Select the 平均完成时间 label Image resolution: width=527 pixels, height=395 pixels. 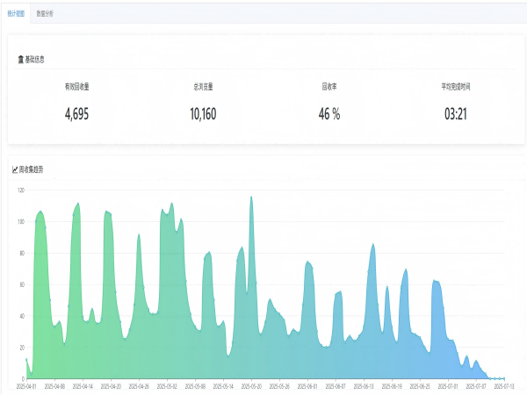point(455,87)
